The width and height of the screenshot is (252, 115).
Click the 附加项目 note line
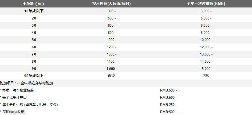click(x=27, y=83)
